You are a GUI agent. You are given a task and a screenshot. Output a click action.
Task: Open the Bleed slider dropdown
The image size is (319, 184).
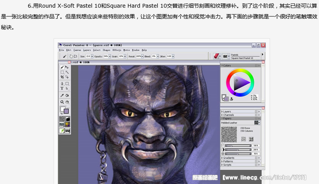tap(158, 56)
